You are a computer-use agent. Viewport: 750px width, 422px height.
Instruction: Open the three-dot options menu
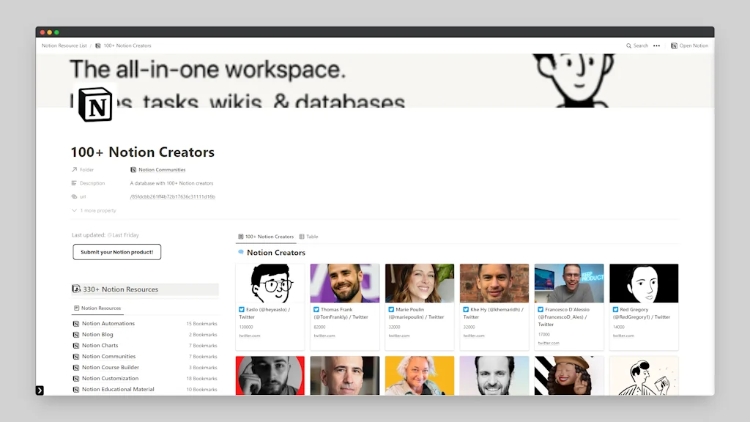[656, 45]
